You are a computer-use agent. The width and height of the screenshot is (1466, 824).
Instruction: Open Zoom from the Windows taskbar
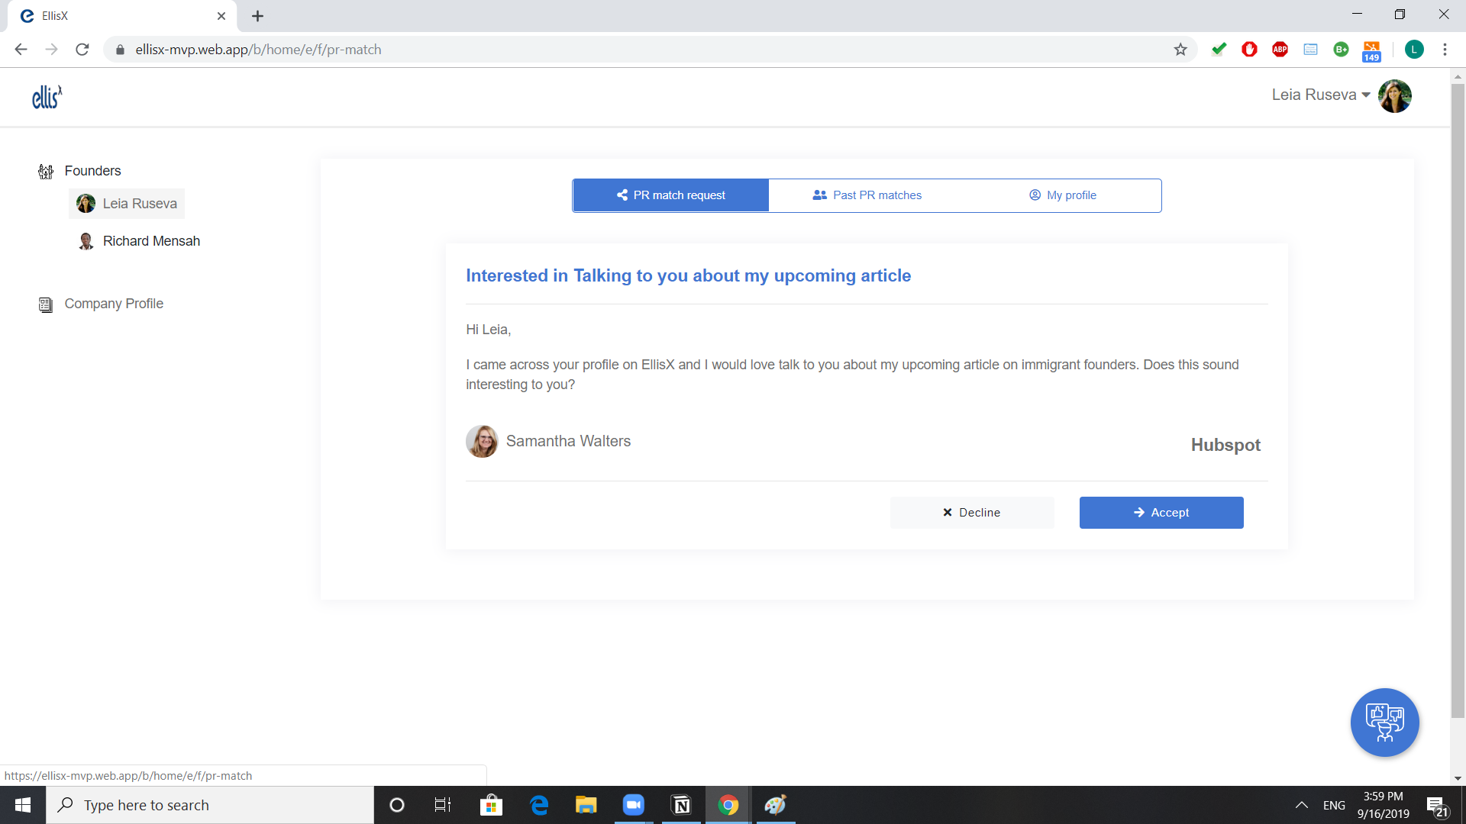(633, 805)
